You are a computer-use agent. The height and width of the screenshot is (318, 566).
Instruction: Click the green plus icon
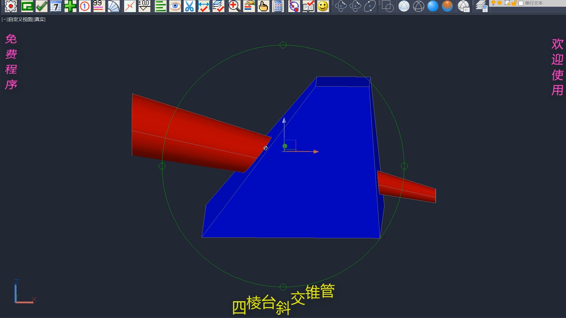coord(70,6)
